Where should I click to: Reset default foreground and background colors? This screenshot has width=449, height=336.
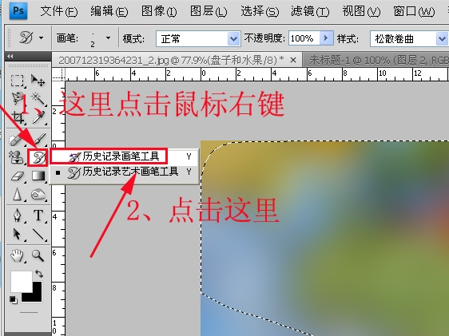click(13, 299)
